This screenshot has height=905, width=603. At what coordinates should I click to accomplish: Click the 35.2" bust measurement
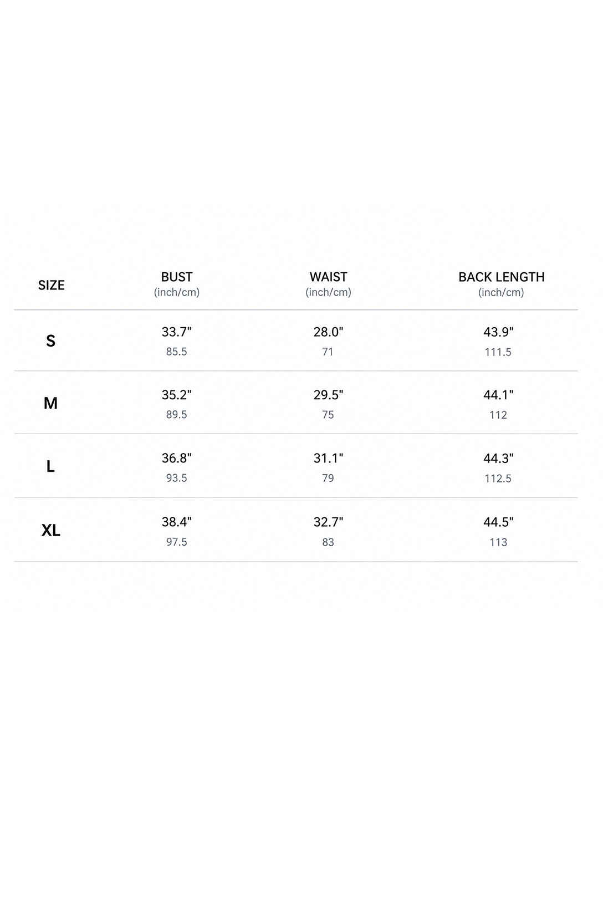[x=177, y=395]
